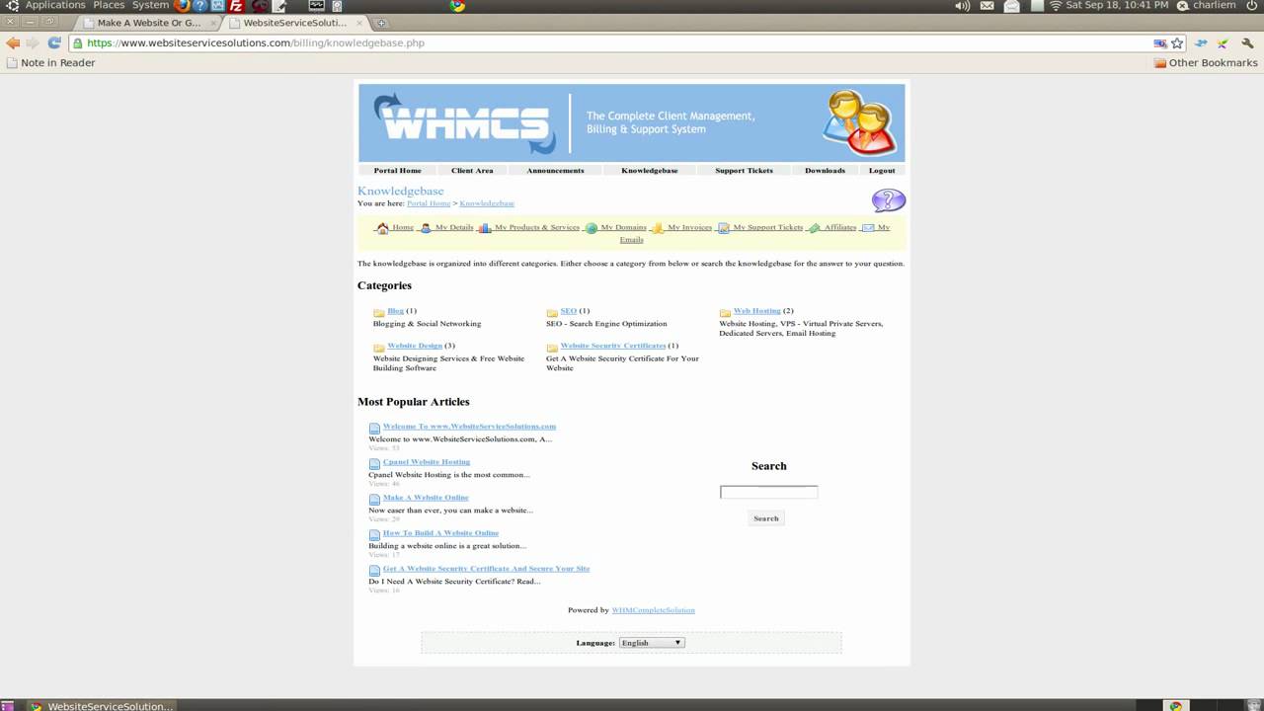This screenshot has height=711, width=1264.
Task: Click the Home house icon in client toolbar
Action: tap(382, 228)
